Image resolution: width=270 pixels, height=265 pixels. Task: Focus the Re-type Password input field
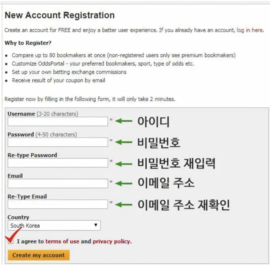pos(58,163)
